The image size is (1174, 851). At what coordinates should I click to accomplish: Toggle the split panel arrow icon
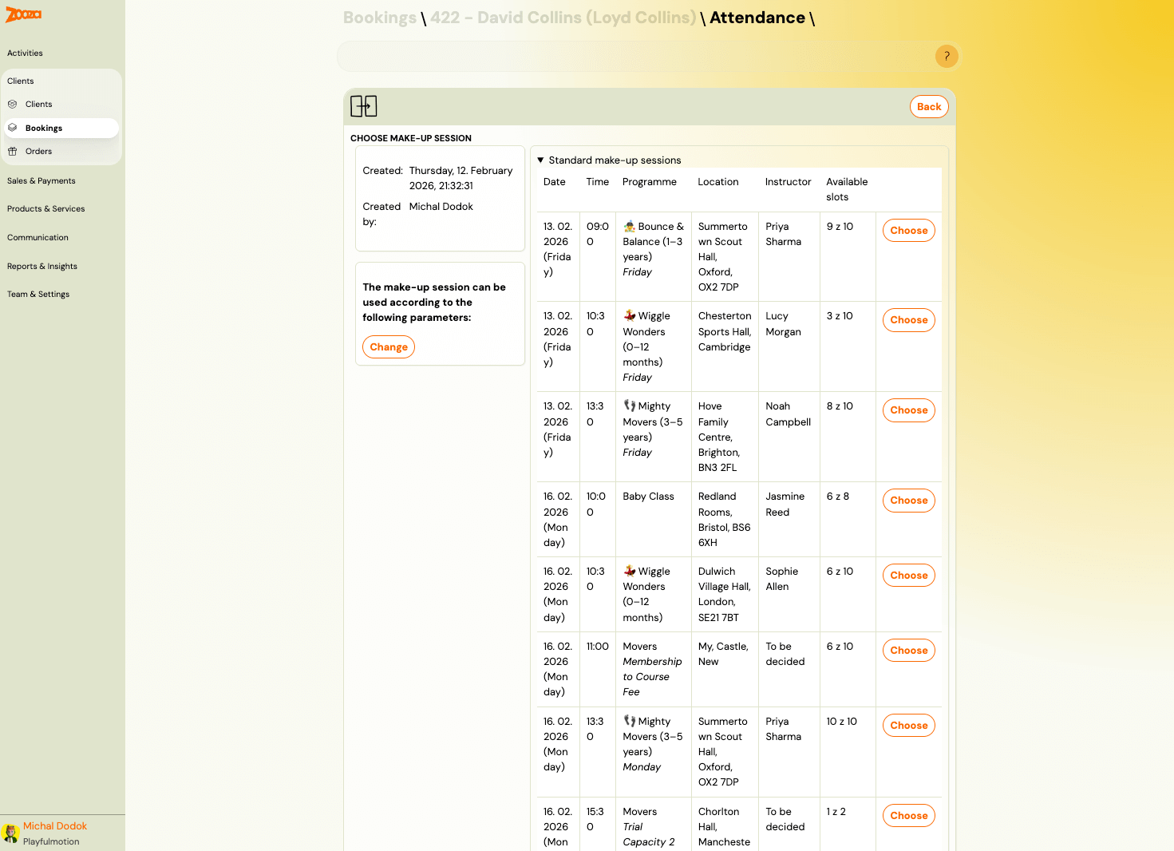(364, 106)
